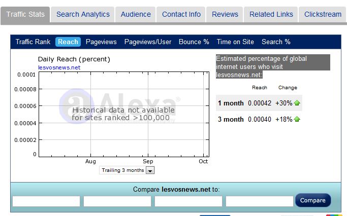
Task: Click the first compare site input field
Action: pos(46,201)
